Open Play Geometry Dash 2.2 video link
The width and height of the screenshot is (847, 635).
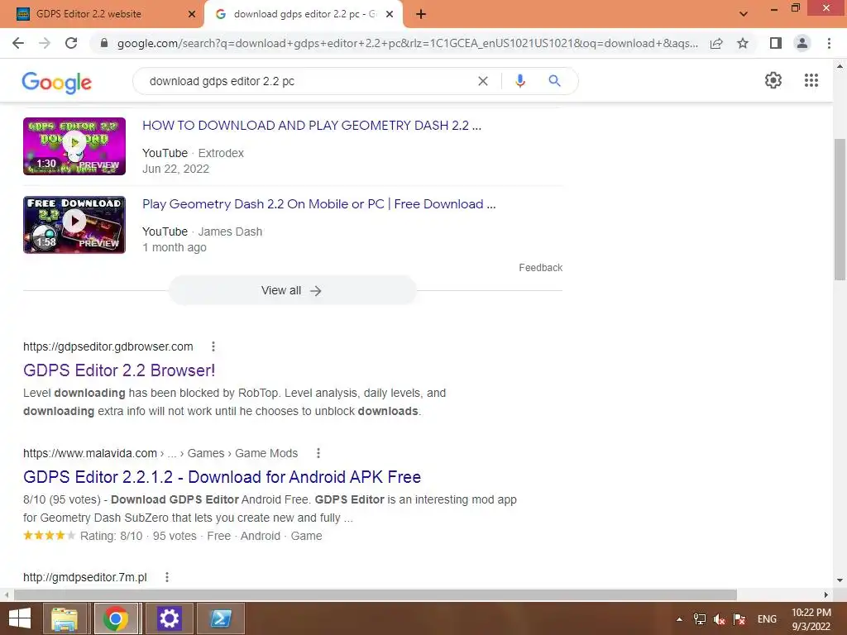pyautogui.click(x=318, y=204)
